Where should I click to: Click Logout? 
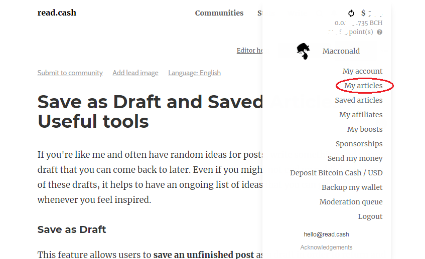[370, 216]
